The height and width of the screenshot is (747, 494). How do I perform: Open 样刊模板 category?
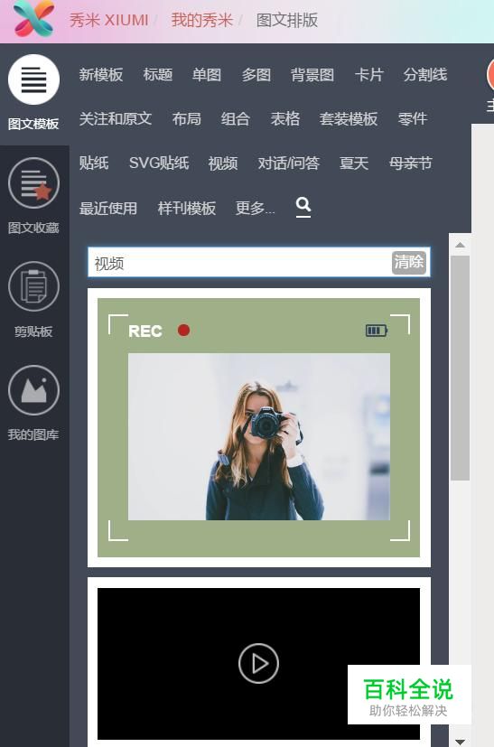(187, 208)
